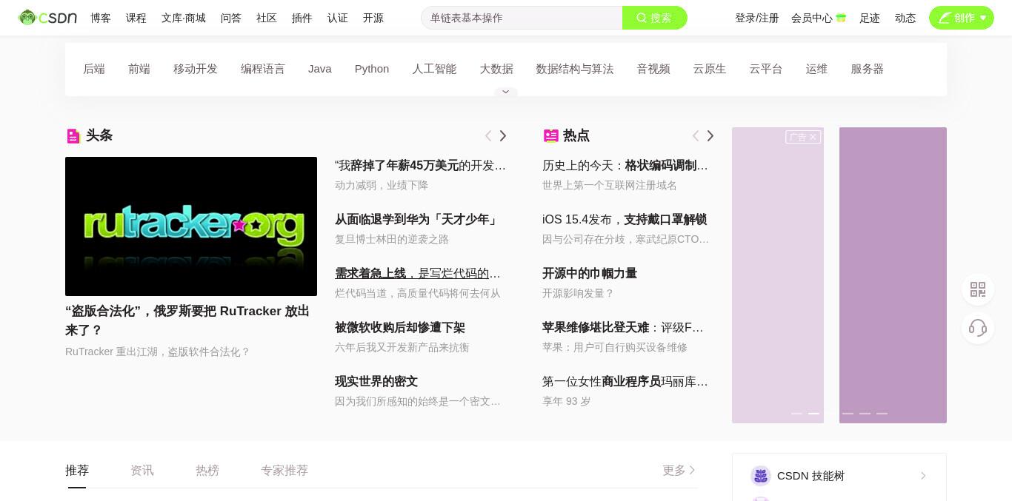
Task: Select the 移动开发 category
Action: [196, 69]
